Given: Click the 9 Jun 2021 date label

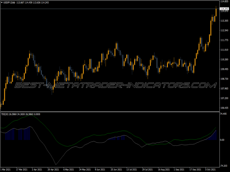Looking at the screenshot, I should tap(100, 169).
